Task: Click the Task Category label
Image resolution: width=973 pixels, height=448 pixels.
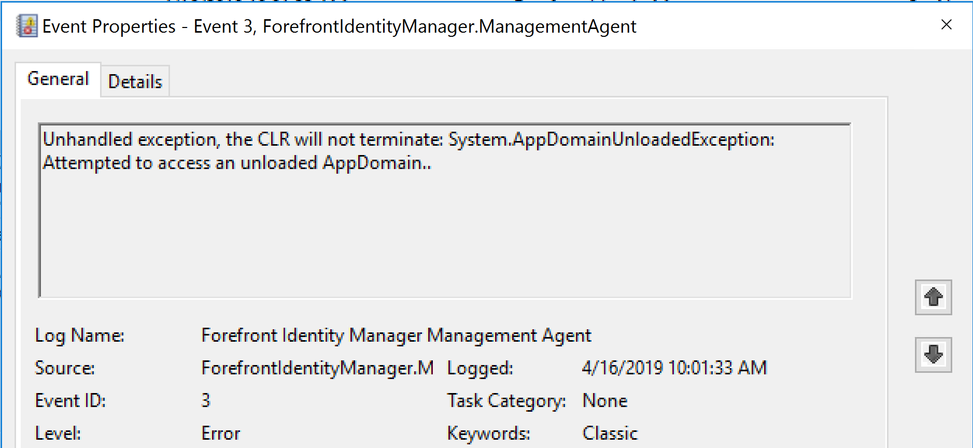Action: (x=506, y=401)
